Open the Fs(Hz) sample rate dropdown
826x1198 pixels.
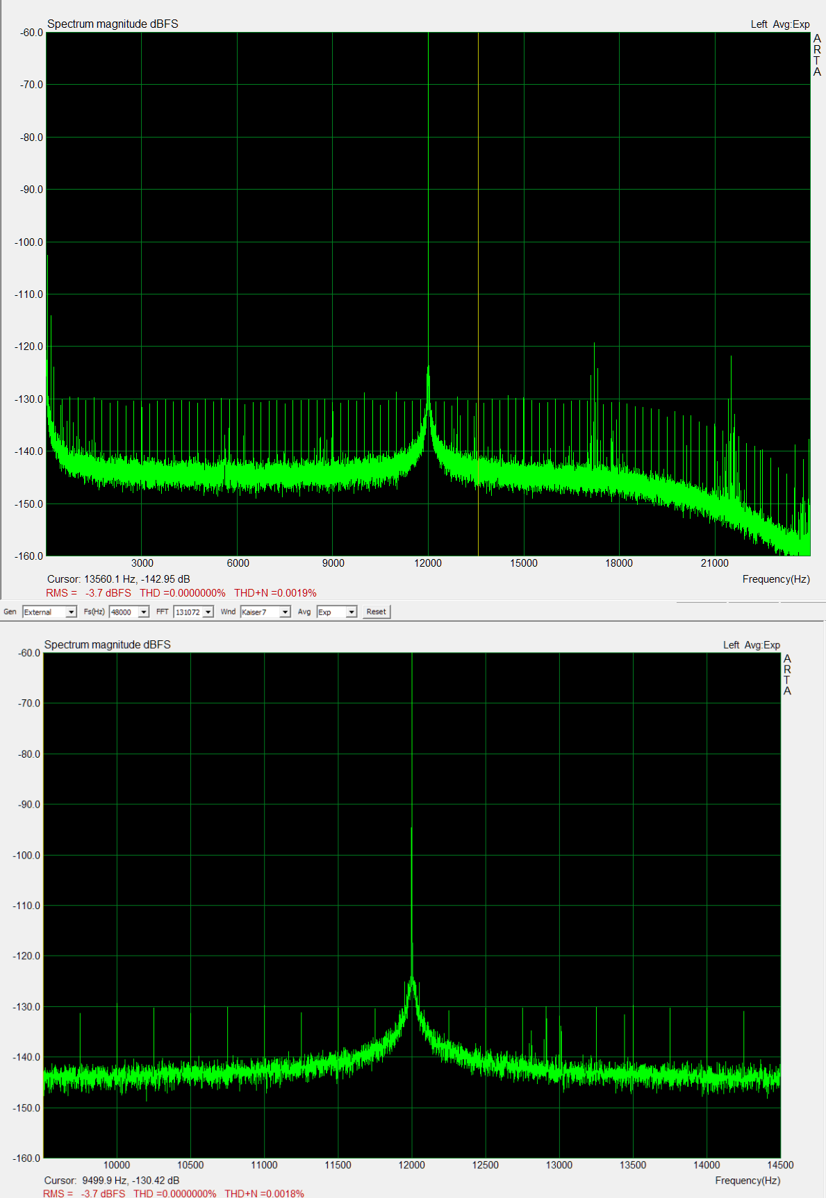129,612
